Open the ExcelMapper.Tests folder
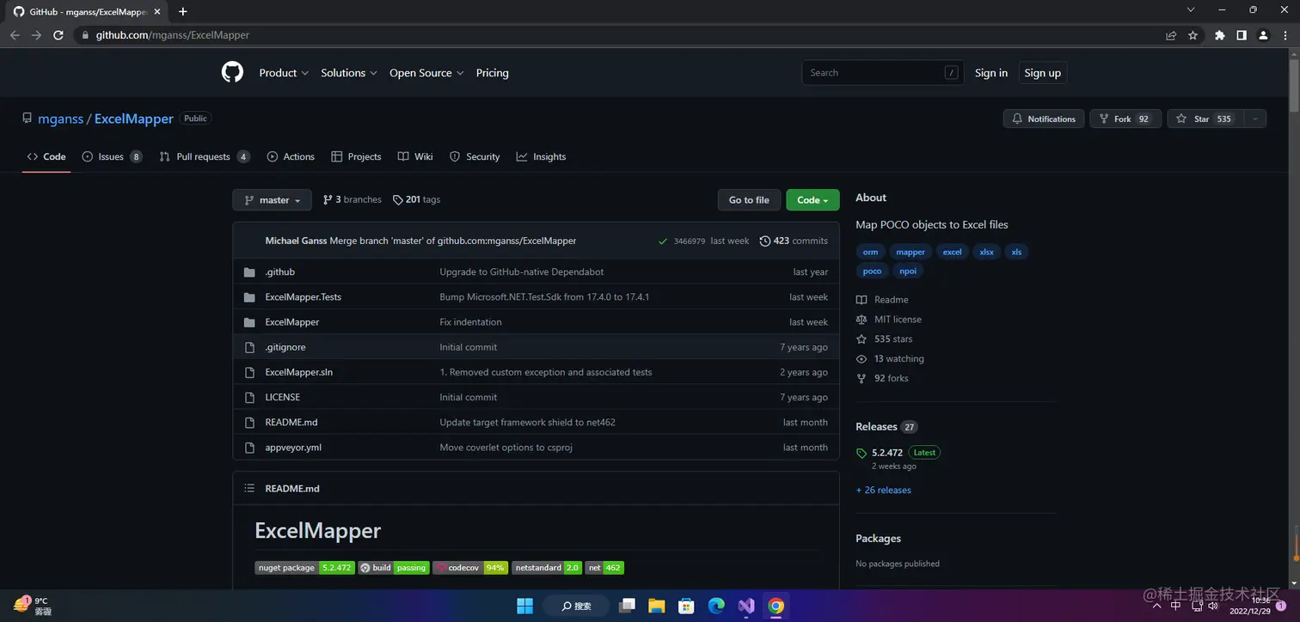Viewport: 1300px width, 622px height. 304,296
